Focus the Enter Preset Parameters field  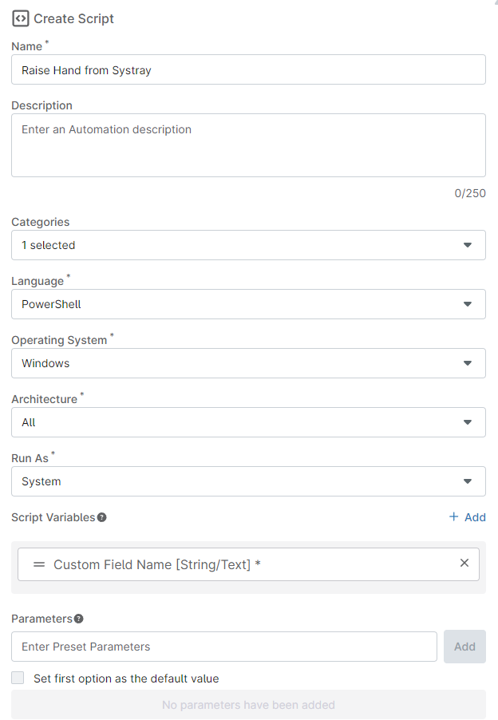224,647
